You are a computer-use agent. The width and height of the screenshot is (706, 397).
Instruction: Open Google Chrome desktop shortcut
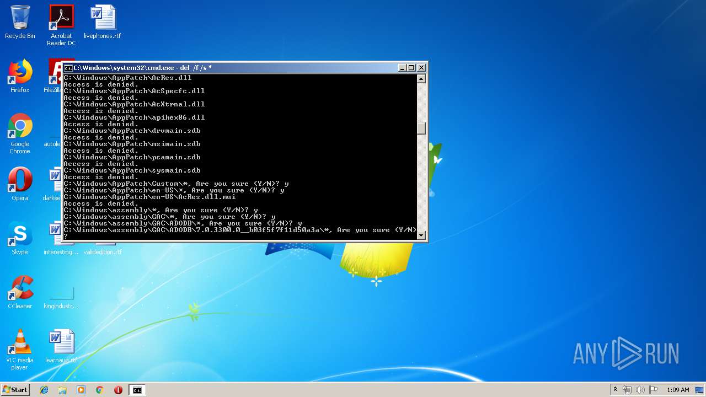pyautogui.click(x=20, y=133)
